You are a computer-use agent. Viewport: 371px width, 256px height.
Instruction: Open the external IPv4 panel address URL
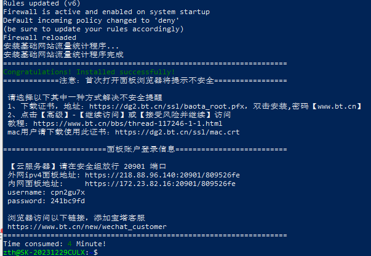pos(162,175)
